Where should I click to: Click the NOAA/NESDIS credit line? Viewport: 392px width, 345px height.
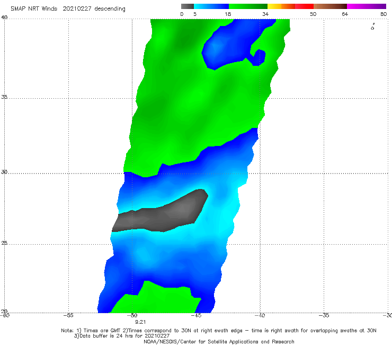click(x=219, y=342)
